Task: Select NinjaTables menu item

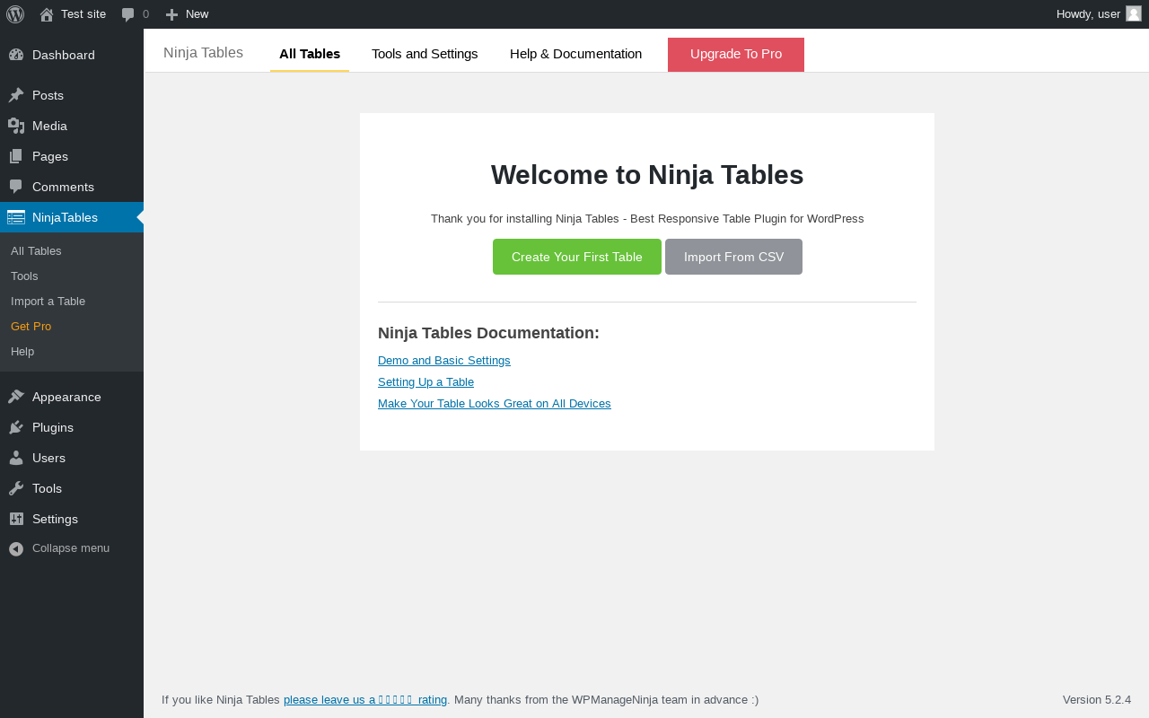Action: click(x=72, y=217)
